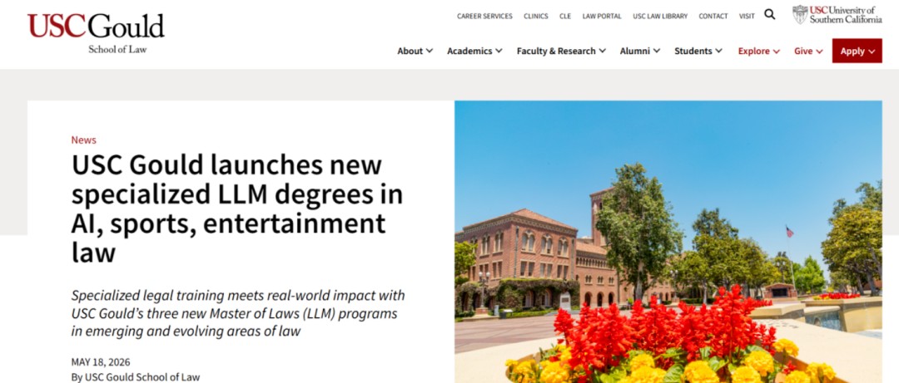Go to Career Services link

click(484, 16)
